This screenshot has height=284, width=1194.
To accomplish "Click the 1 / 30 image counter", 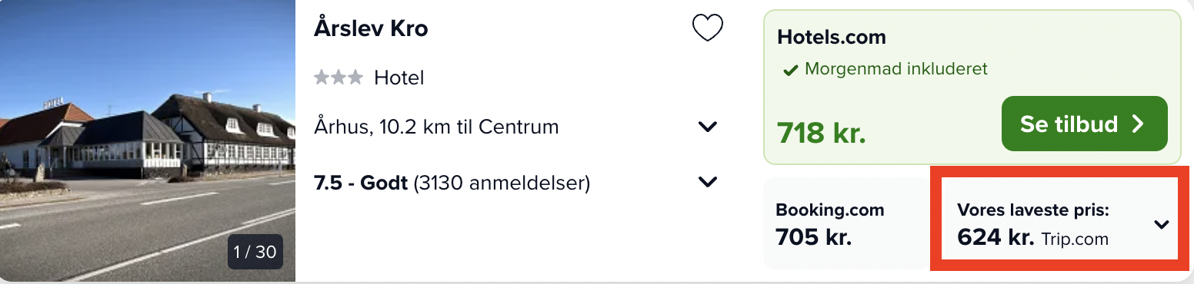I will tap(255, 252).
